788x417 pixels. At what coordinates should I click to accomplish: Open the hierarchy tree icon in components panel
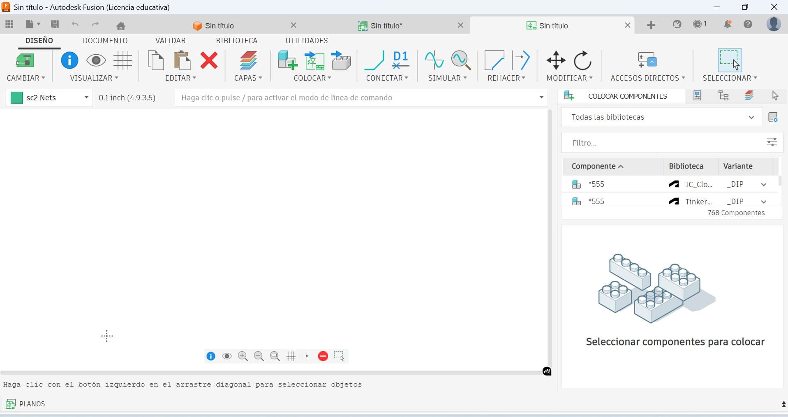[x=723, y=96]
